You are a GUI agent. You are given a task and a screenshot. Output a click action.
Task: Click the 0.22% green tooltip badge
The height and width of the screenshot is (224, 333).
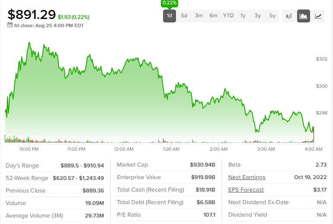[169, 3]
